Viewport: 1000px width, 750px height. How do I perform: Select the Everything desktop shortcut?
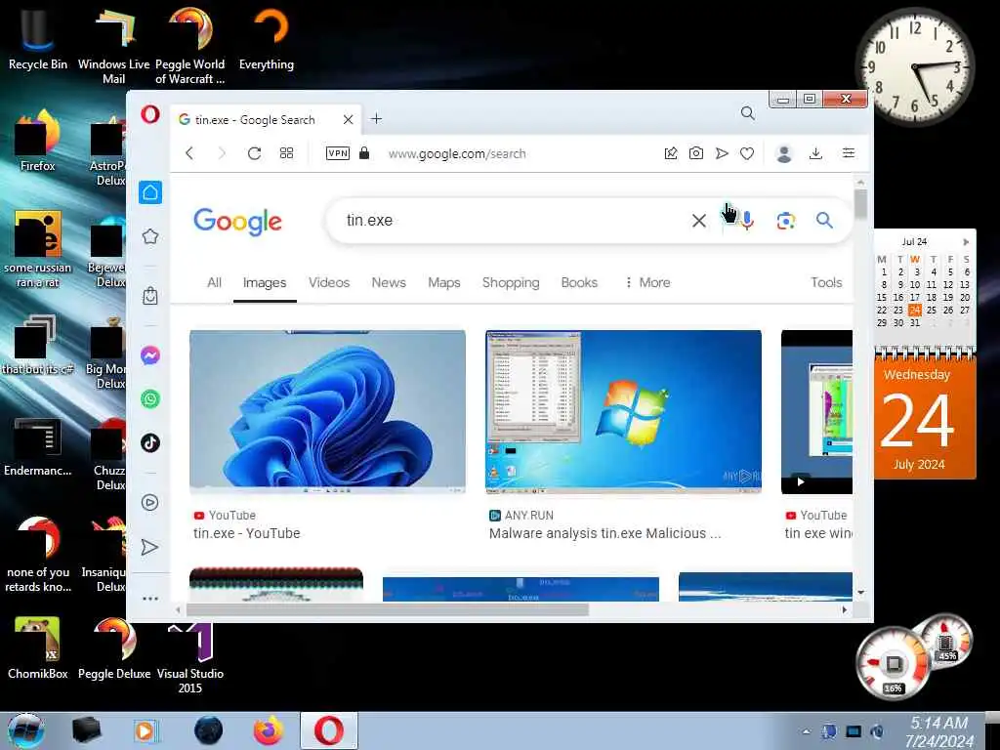click(267, 39)
